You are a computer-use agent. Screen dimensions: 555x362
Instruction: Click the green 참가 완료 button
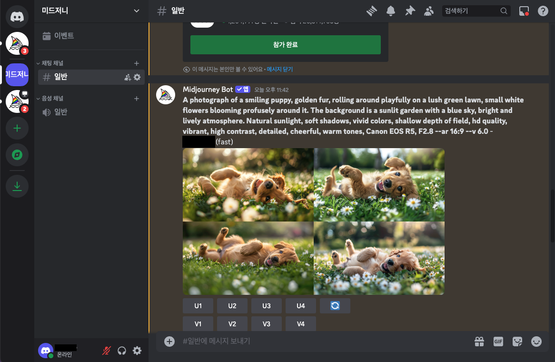point(285,45)
